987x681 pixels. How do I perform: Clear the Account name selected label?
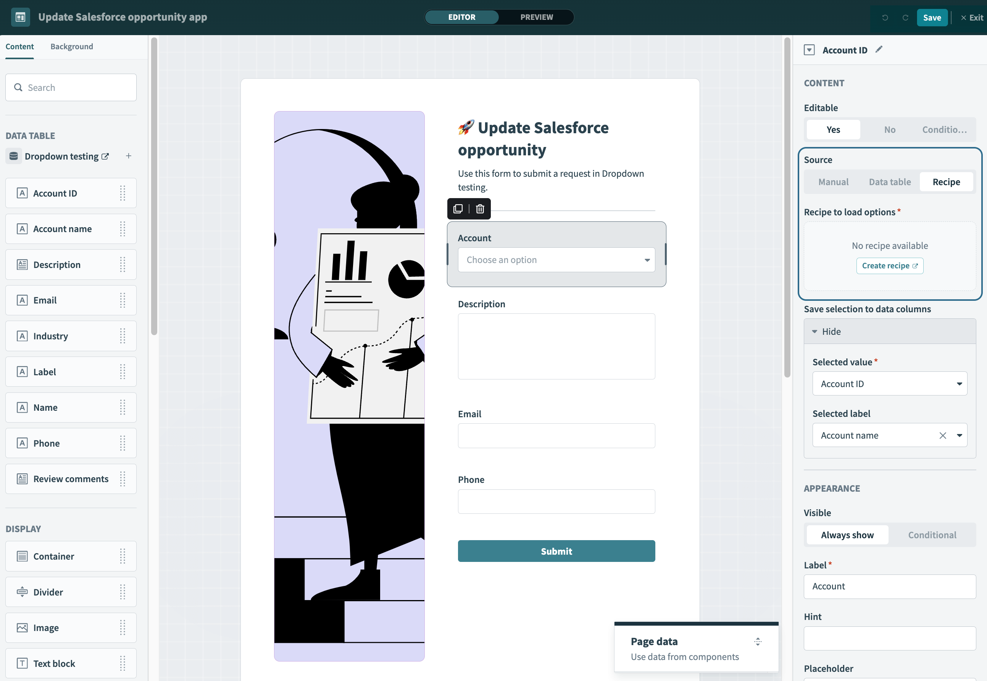tap(943, 435)
